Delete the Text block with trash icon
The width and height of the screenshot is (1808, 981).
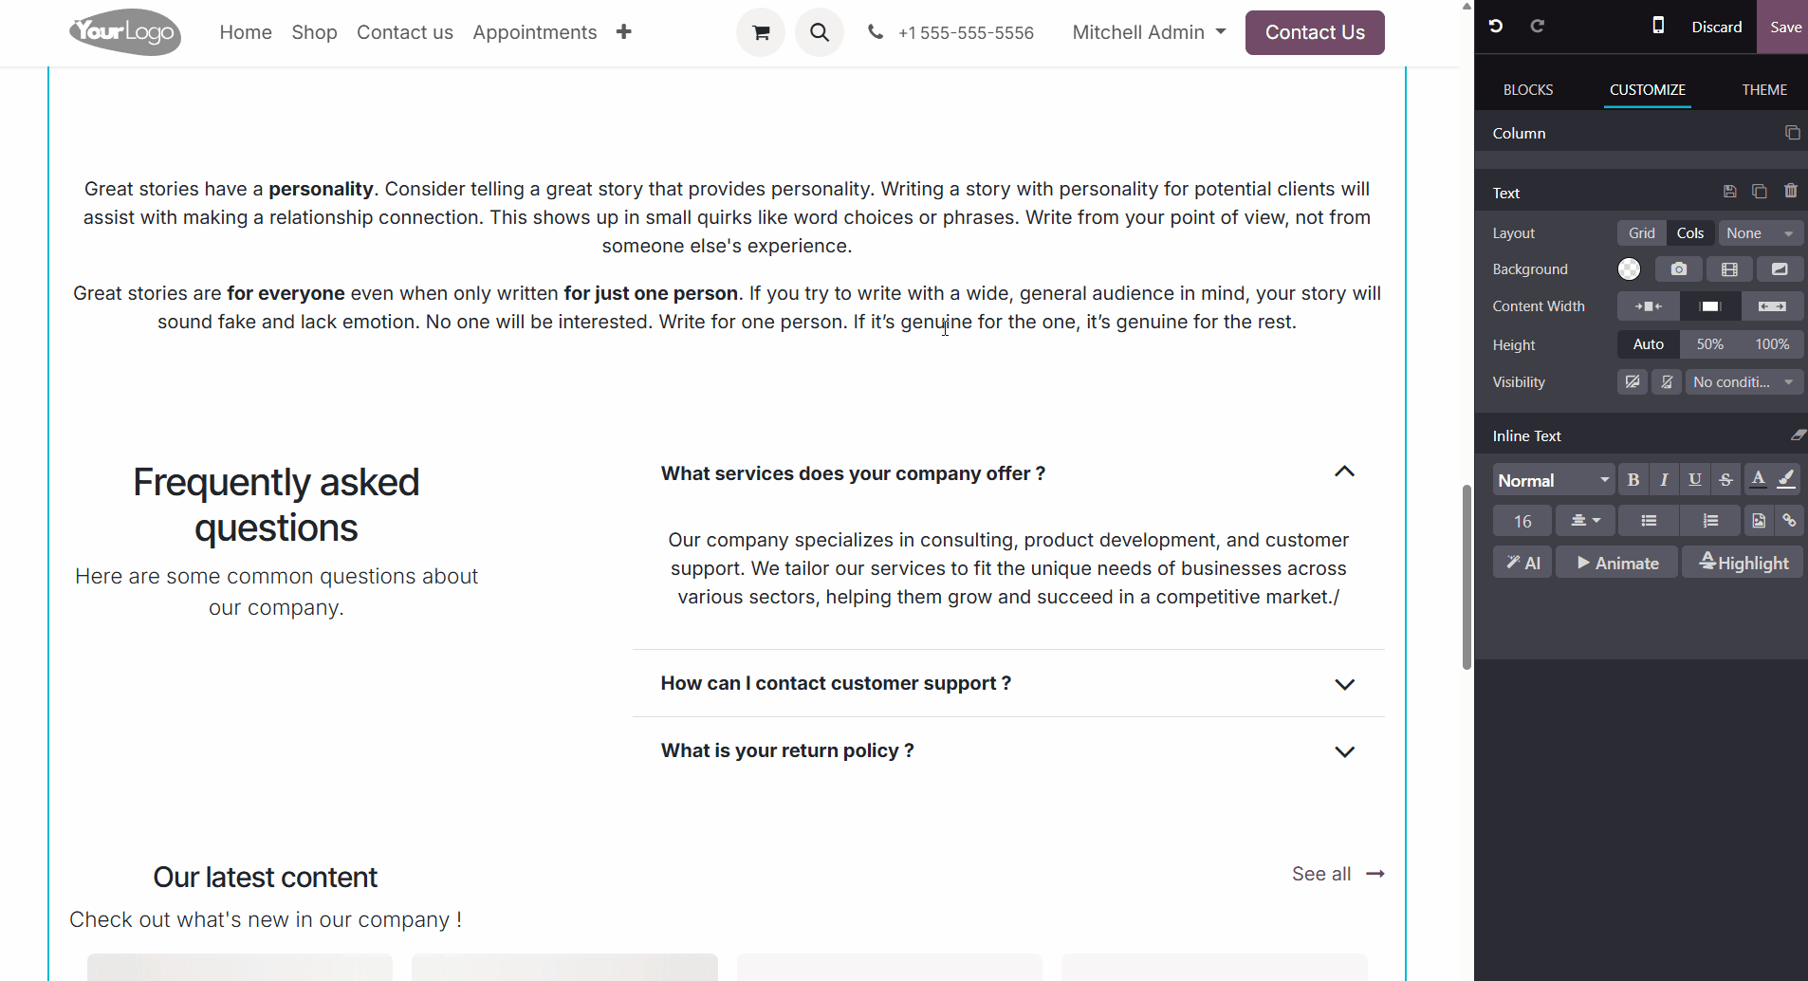tap(1790, 192)
